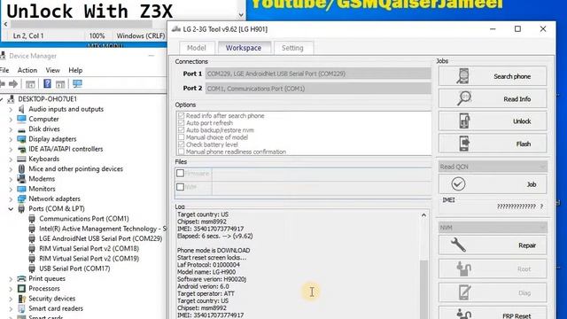Click the LG 2-3G Tool title bar icon

(x=176, y=29)
